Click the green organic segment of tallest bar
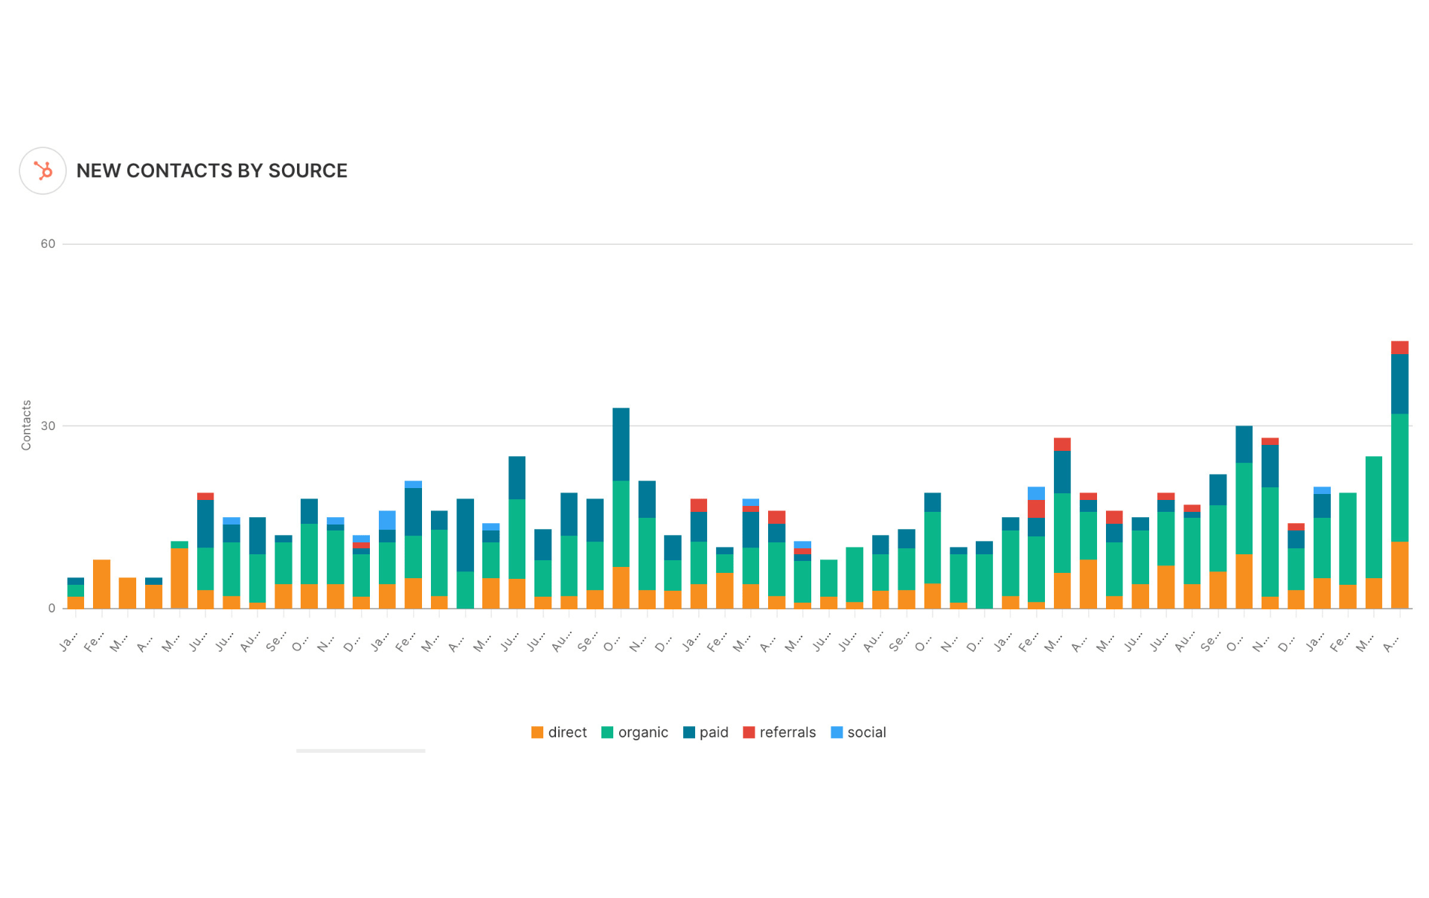Viewport: 1429px width, 898px height. (x=1399, y=476)
